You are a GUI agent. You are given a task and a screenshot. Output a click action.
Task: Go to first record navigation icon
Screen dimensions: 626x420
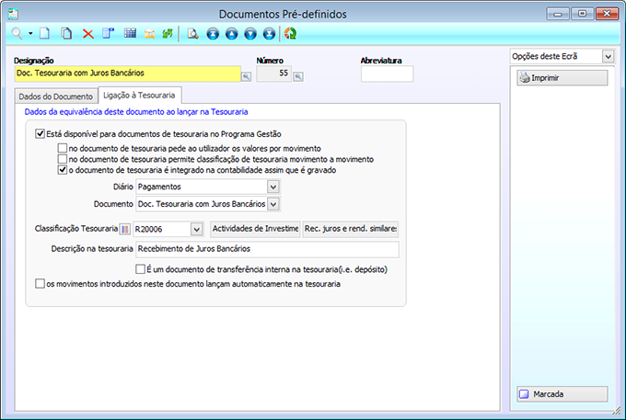(213, 34)
